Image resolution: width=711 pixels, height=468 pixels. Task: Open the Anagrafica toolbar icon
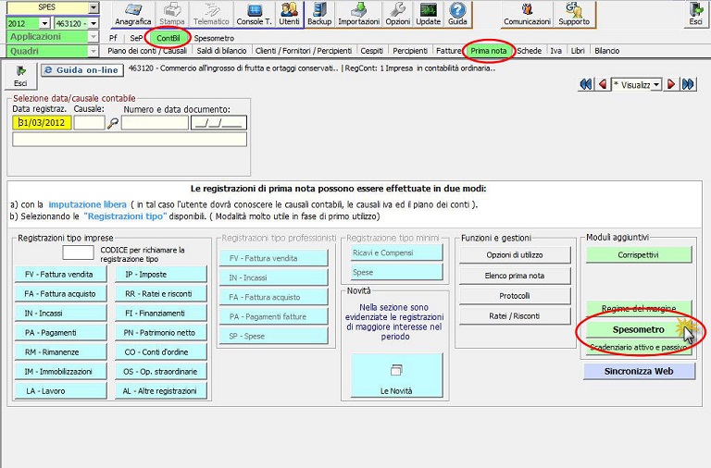133,14
